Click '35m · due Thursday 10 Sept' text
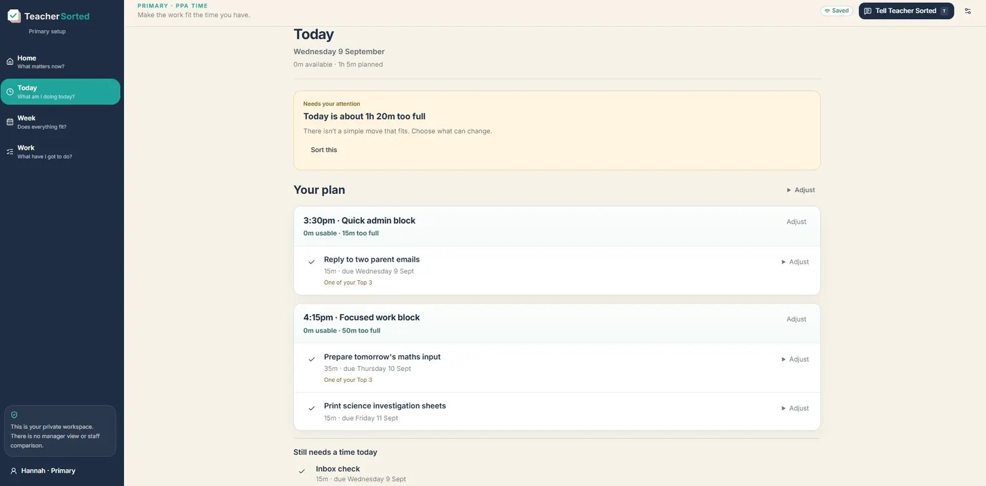 point(367,369)
